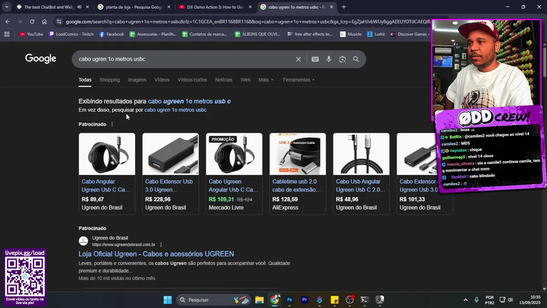This screenshot has width=547, height=308.
Task: Open the Assessorias - Planilh... bookmark
Action: point(153,34)
